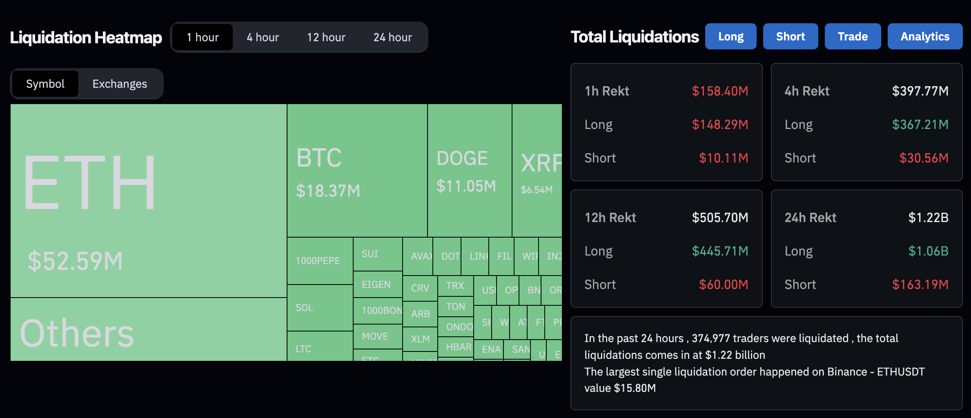Open the Trade button
Screen dimensions: 971x418
coord(853,36)
